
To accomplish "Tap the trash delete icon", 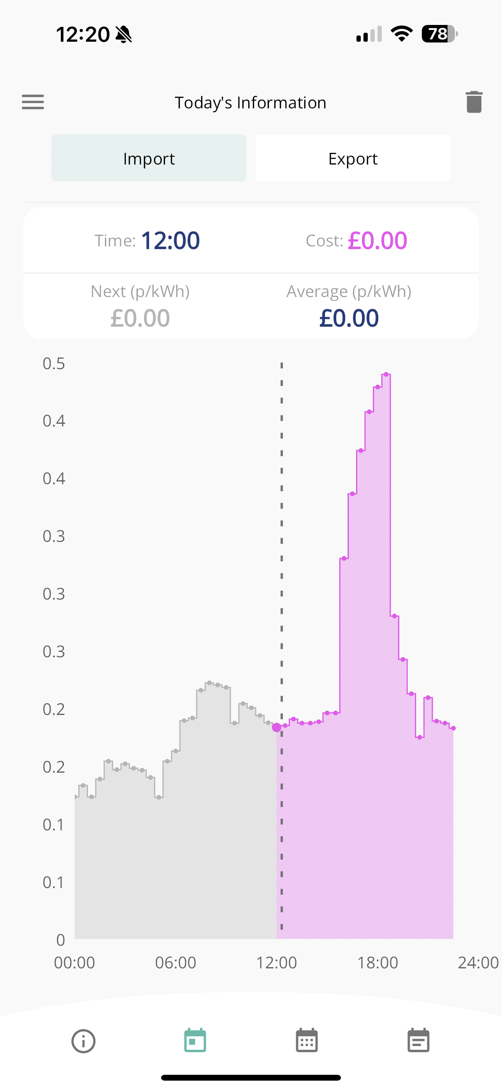I will [x=474, y=102].
